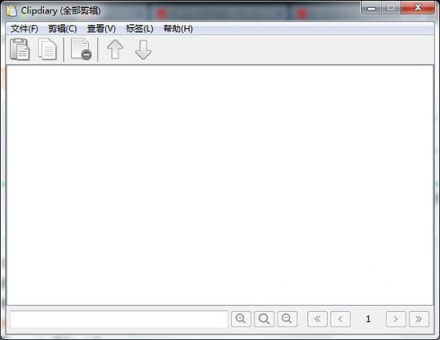The width and height of the screenshot is (440, 340).
Task: Click the Clipdiary app icon in title bar
Action: (12, 10)
